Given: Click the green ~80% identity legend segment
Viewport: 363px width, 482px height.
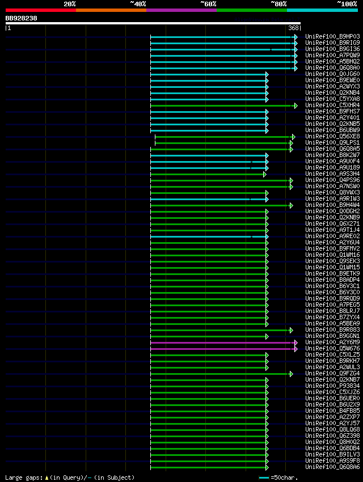Looking at the screenshot, I should (252, 10).
